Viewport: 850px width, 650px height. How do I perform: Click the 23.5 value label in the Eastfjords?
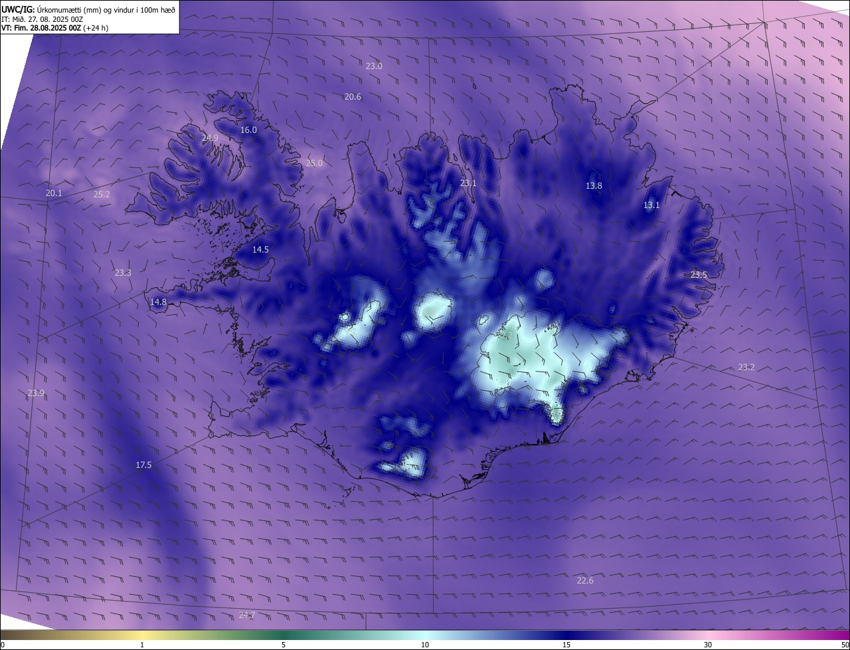699,274
